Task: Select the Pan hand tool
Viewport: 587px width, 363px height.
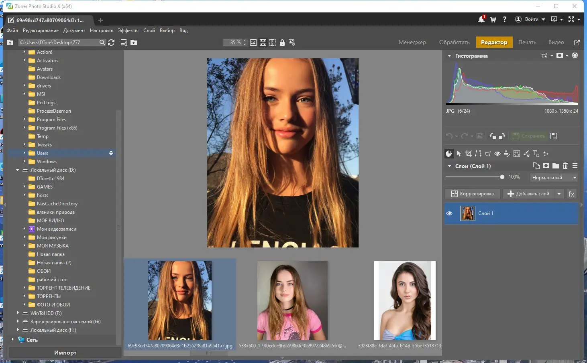Action: [449, 154]
